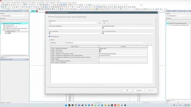
Task: Click the Отменить button
Action: pyautogui.click(x=139, y=90)
